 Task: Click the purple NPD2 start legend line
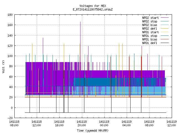(165, 18)
